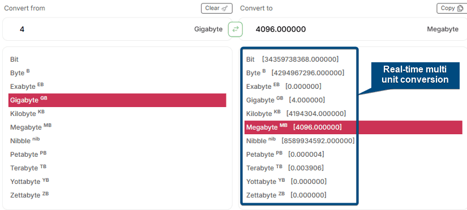Choose Yottabyte [0.000000] in Convert to list
This screenshot has height=210, width=467.
click(x=286, y=181)
